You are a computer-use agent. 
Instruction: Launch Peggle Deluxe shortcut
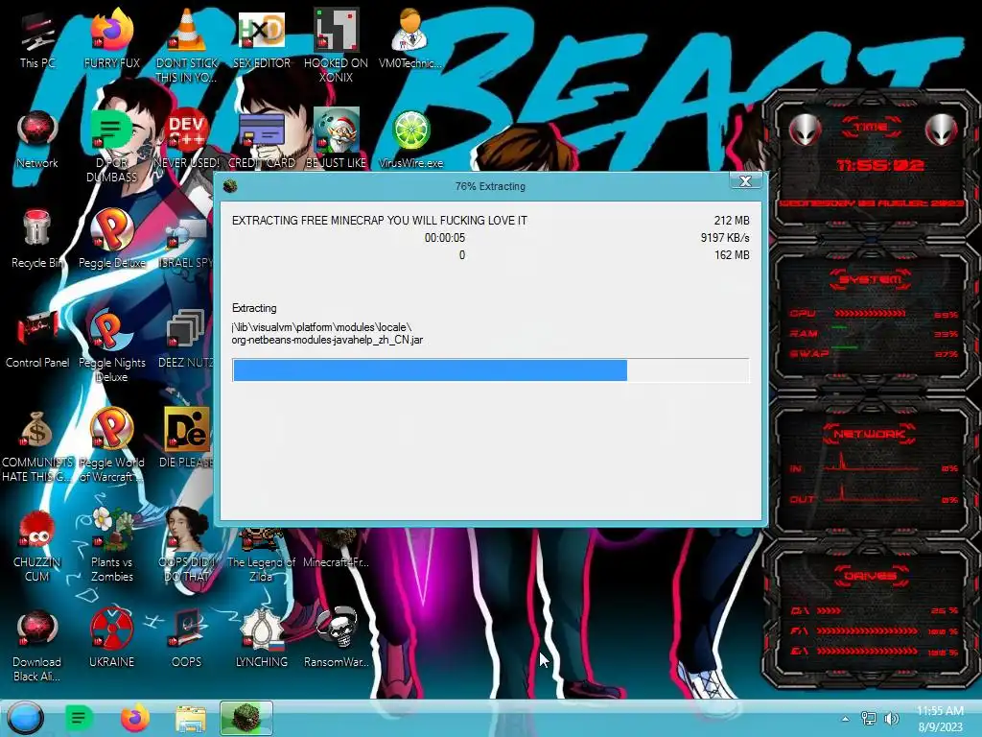pyautogui.click(x=111, y=239)
